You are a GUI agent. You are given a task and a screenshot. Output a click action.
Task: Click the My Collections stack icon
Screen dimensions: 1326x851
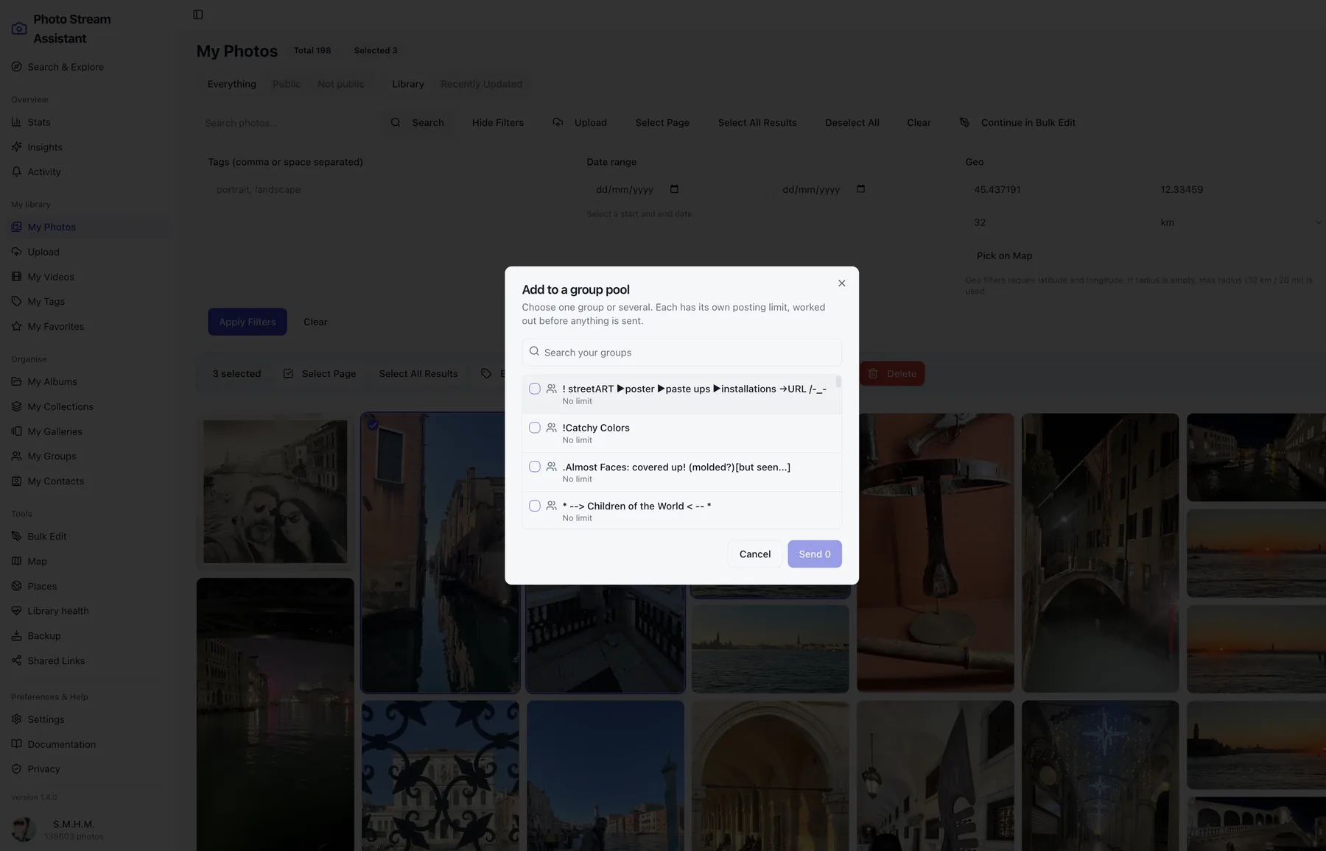point(16,406)
